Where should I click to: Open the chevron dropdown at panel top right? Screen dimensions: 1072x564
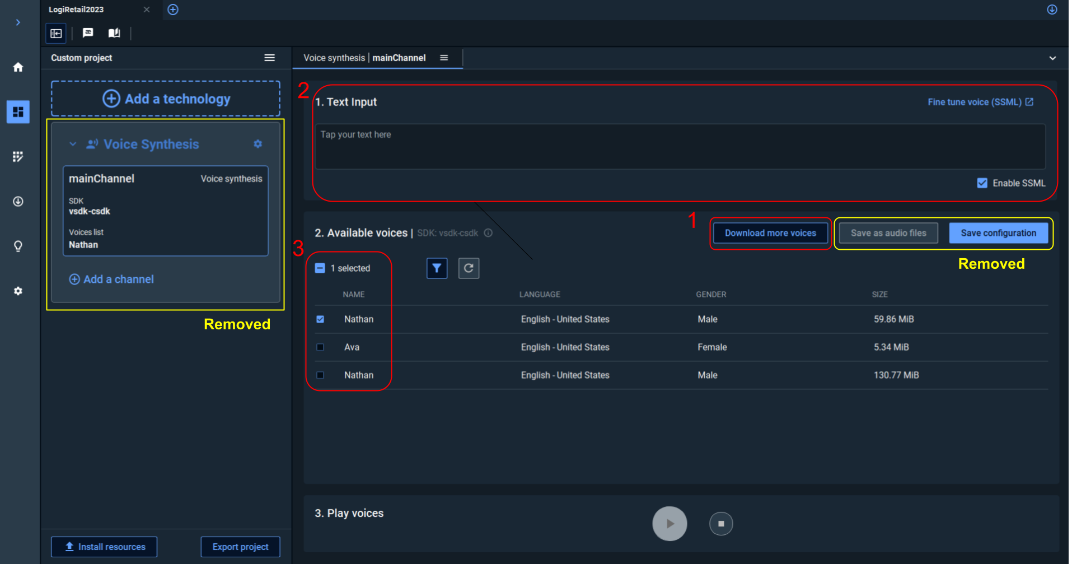(1052, 58)
